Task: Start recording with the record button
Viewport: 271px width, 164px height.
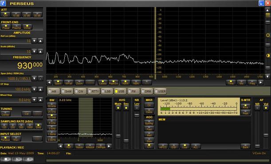Action: 28,159
